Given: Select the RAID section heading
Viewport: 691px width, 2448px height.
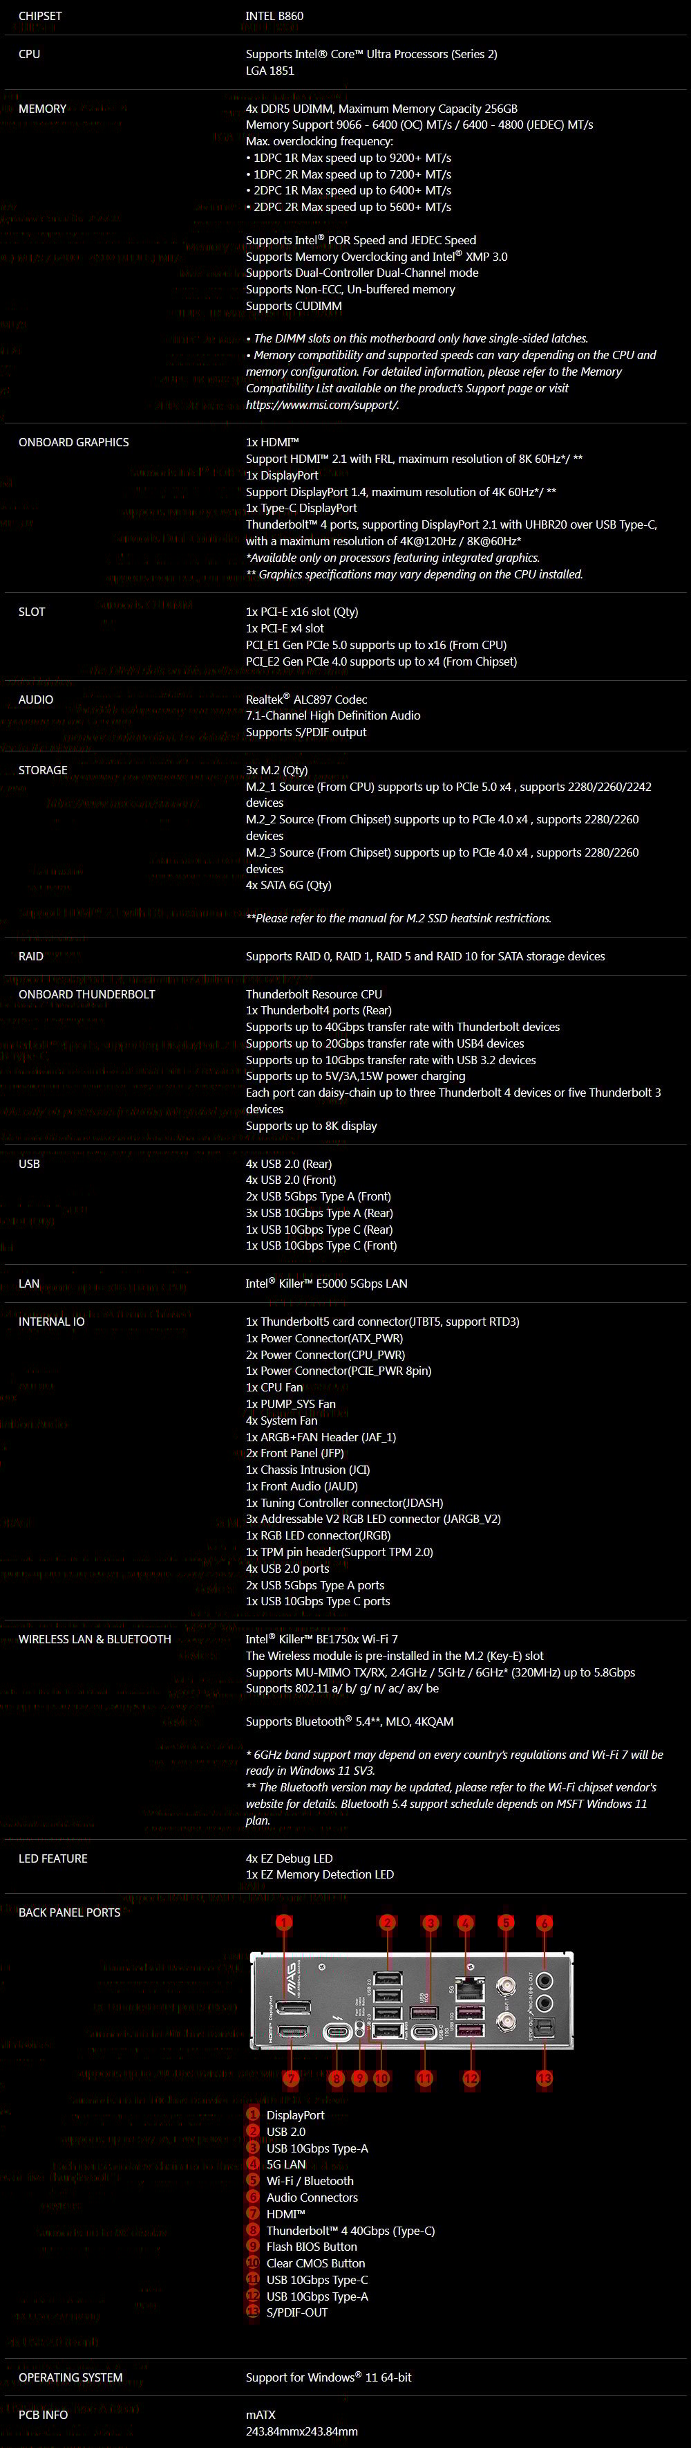Looking at the screenshot, I should (x=31, y=957).
